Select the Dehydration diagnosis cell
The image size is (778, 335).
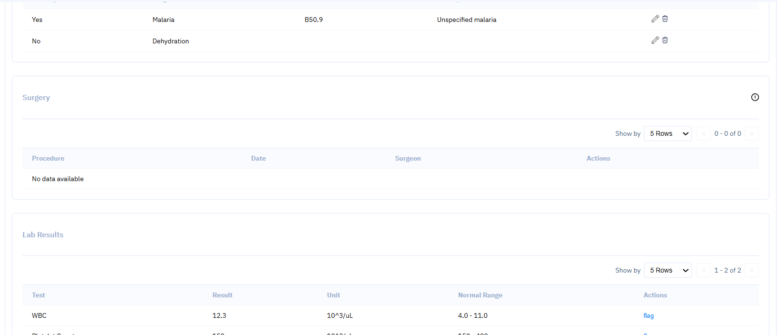171,41
